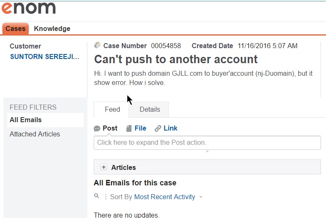Select the Feed tab
This screenshot has width=326, height=218.
[x=112, y=110]
